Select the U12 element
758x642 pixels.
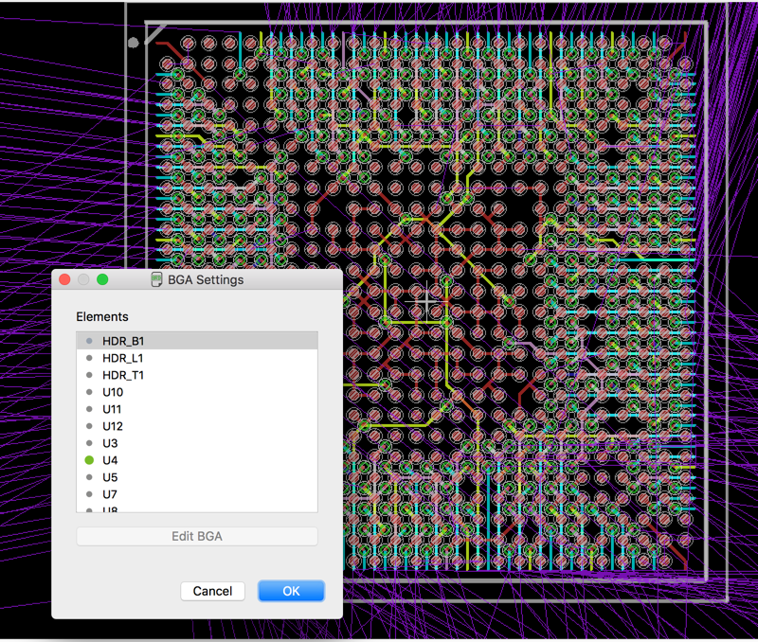click(x=112, y=426)
